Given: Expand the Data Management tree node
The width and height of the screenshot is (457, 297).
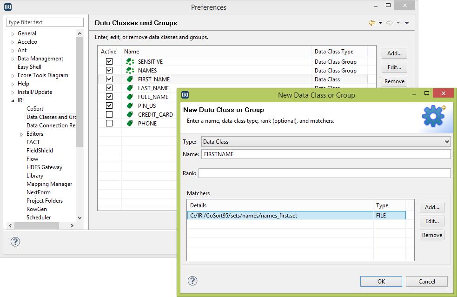Looking at the screenshot, I should pos(13,59).
